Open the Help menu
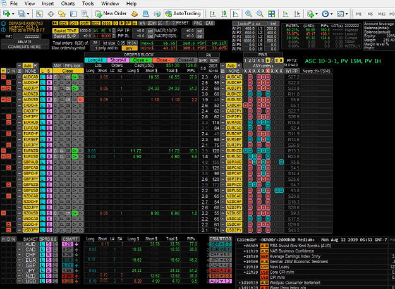Viewport: 395px width, 289px height. pos(131,4)
